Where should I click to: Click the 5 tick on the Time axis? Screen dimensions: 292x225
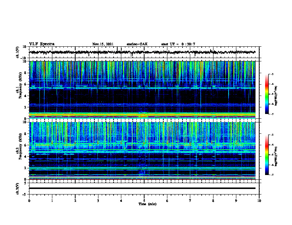pyautogui.click(x=144, y=201)
